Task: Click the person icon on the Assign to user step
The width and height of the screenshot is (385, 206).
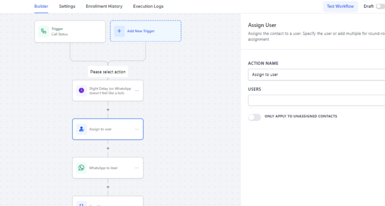Action: 81,129
